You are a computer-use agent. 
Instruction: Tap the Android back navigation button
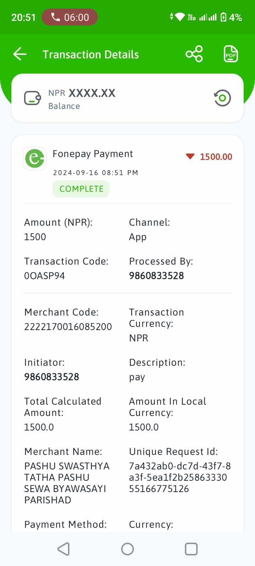point(64,549)
